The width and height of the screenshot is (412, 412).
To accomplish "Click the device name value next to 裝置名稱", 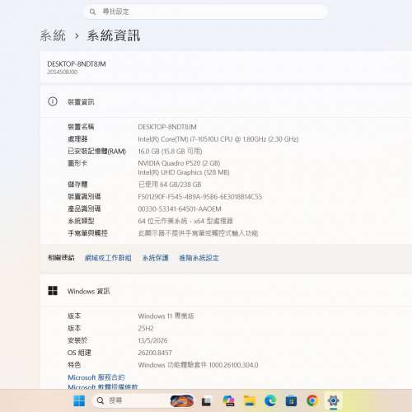I will tap(167, 127).
